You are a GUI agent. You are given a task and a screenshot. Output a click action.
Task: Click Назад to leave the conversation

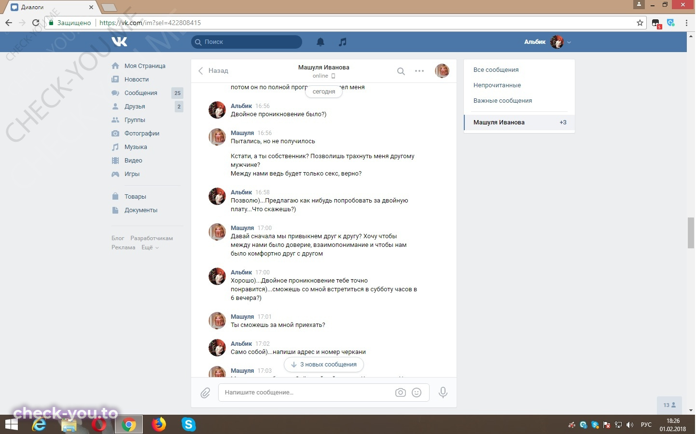(x=213, y=71)
